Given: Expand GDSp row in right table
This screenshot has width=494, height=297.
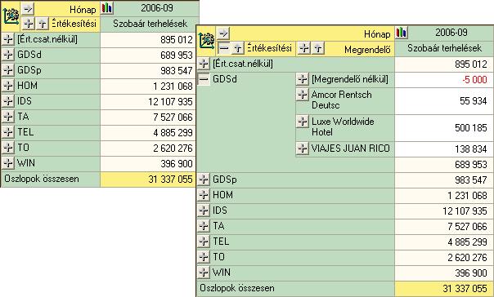Looking at the screenshot, I should click(x=204, y=180).
